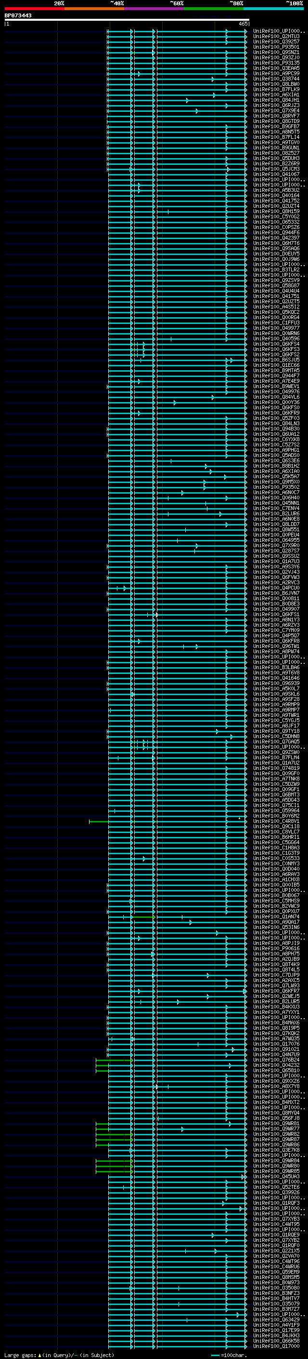Select the UniRef100_Q7LW93 label
308x1359 pixels.
[x=276, y=986]
